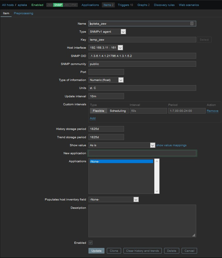The width and height of the screenshot is (222, 258).
Task: Expand the Show value dropdown
Action: (x=122, y=145)
